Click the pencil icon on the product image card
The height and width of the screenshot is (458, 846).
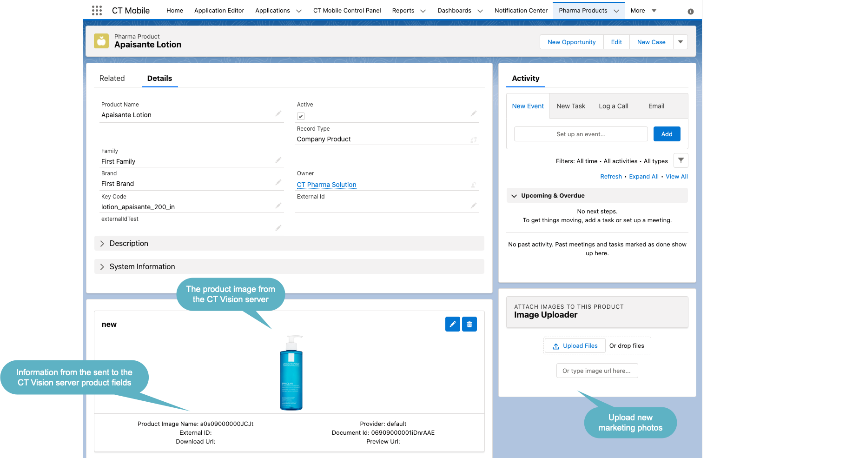[x=452, y=324]
